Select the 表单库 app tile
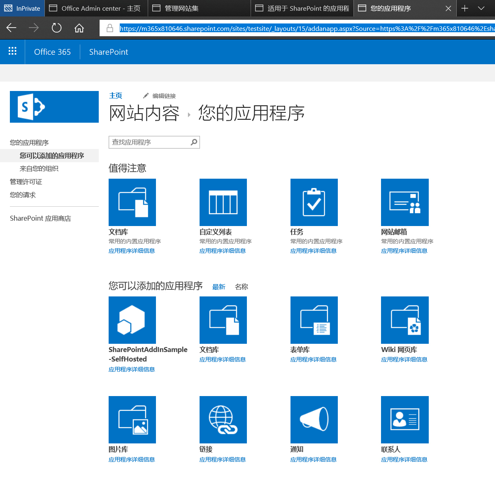 [x=314, y=320]
